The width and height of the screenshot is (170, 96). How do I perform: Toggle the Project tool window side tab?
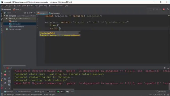(2, 17)
